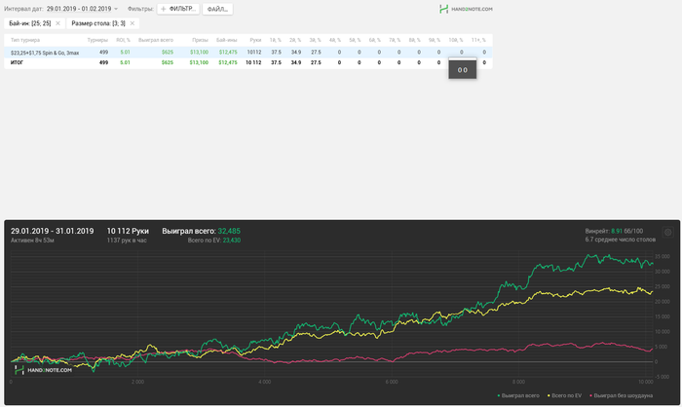
Task: Open the date interval dropdown 29.01.2019 - 01.02.2019
Action: pos(82,9)
